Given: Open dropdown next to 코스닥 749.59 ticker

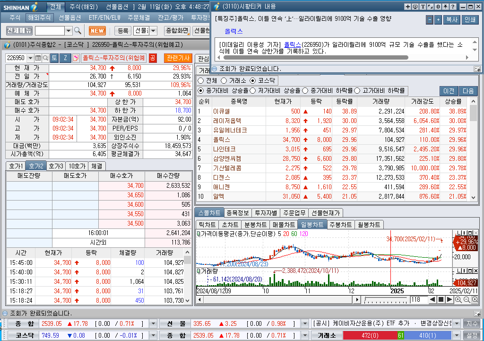Looking at the screenshot, I should (153, 335).
